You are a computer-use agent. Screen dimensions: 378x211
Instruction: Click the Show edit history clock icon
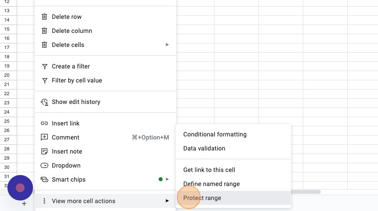tap(44, 102)
